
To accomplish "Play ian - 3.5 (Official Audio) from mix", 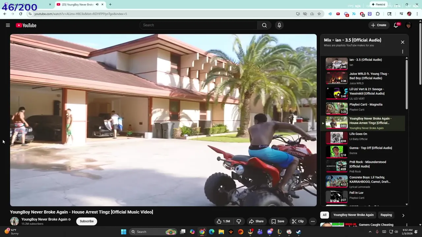I will point(363,63).
